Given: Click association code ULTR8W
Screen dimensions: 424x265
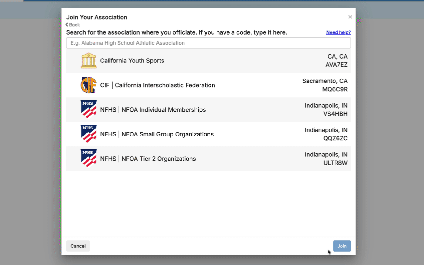Looking at the screenshot, I should [335, 163].
